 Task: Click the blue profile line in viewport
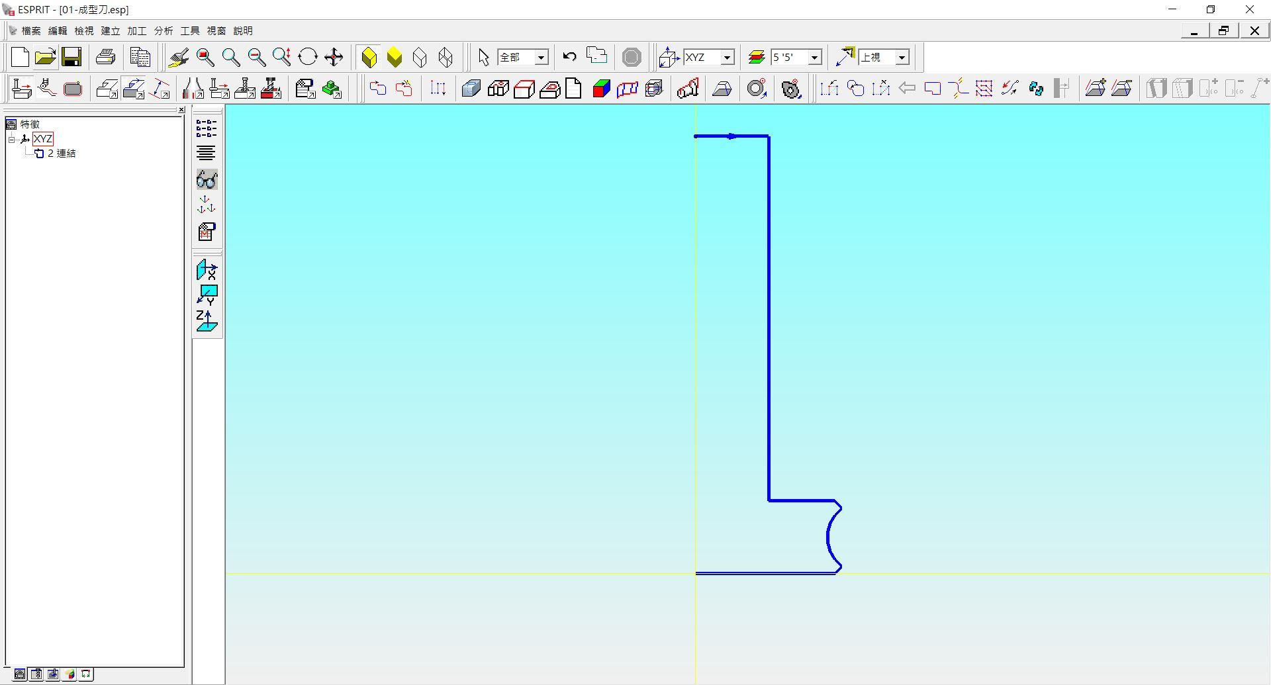point(769,318)
